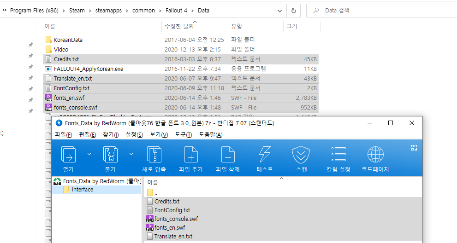Image resolution: width=457 pixels, height=243 pixels.
Task: Click the FontConfig.txt file icon in Bandizip list
Action: (x=150, y=210)
